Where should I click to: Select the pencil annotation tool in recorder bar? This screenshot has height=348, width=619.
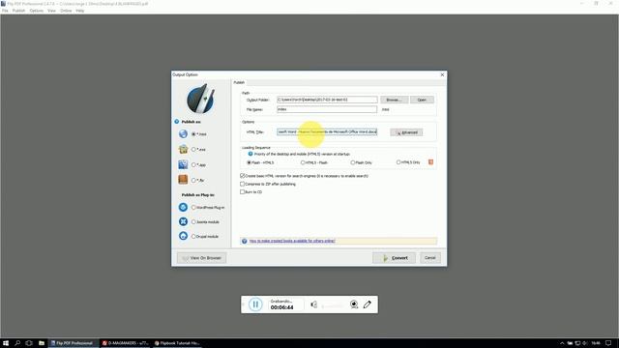[368, 304]
